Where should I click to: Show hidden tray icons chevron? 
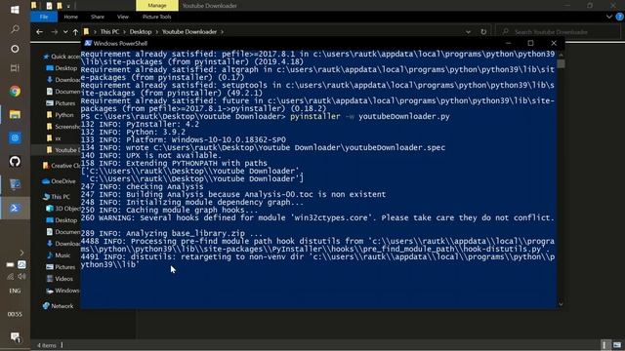coord(21,253)
